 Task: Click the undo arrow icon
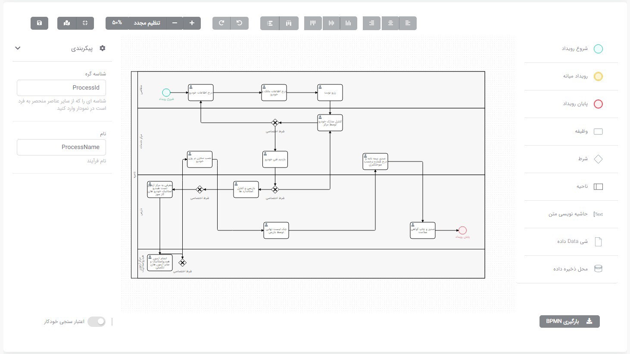(240, 23)
